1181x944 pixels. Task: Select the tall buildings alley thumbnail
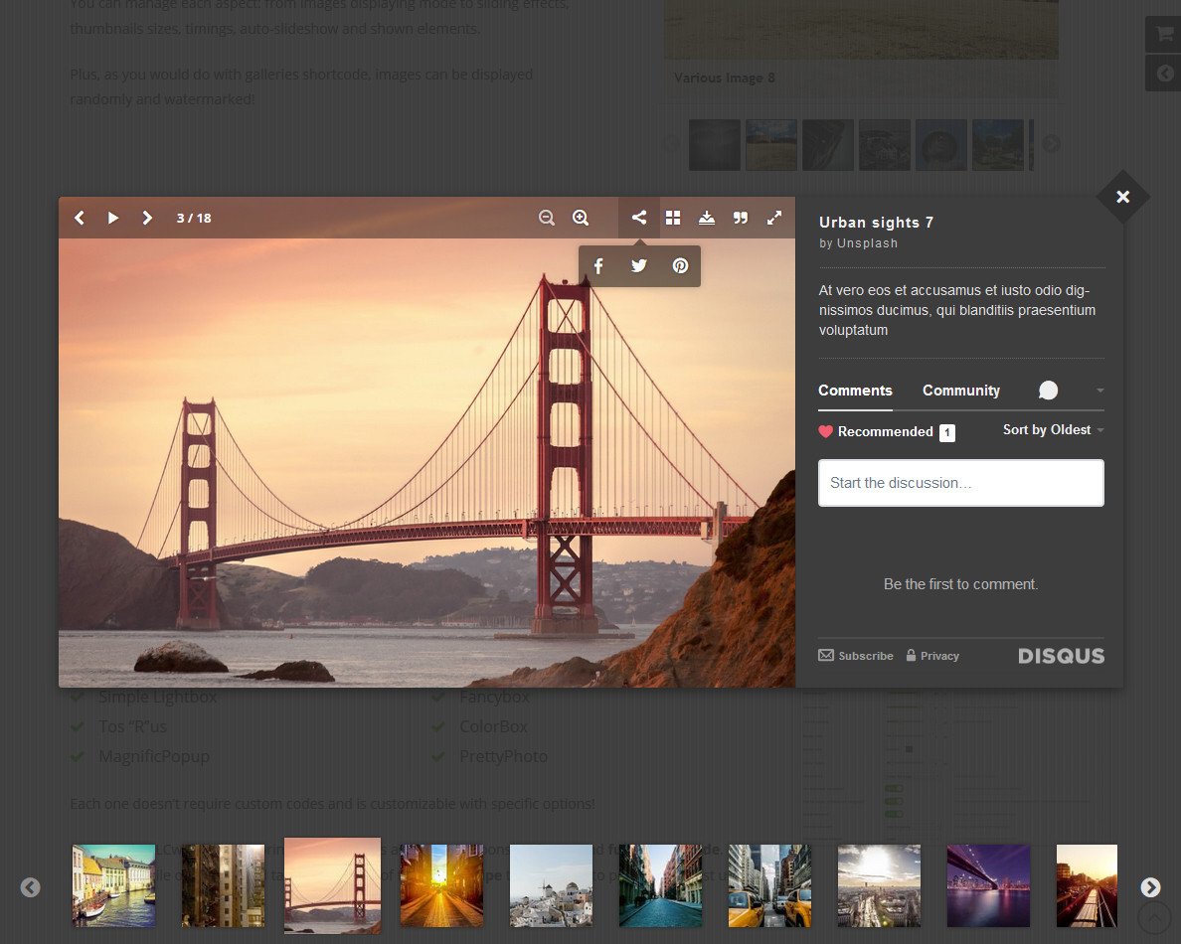[x=223, y=885]
